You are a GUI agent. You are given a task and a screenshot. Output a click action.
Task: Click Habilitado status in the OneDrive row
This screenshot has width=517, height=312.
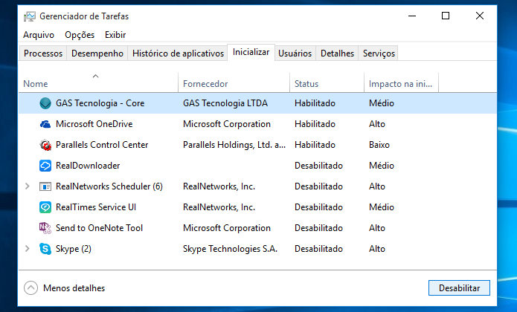(315, 124)
